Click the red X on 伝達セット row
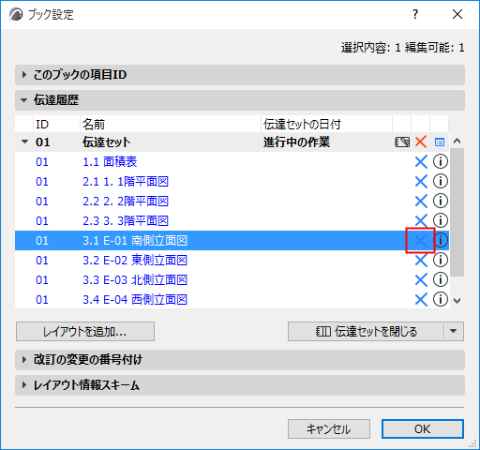The image size is (480, 450). tap(421, 142)
